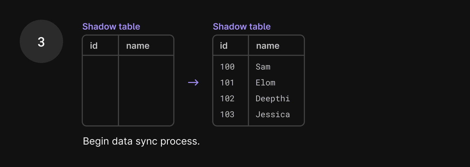Click the step 3 circle badge
The width and height of the screenshot is (470, 167).
41,41
